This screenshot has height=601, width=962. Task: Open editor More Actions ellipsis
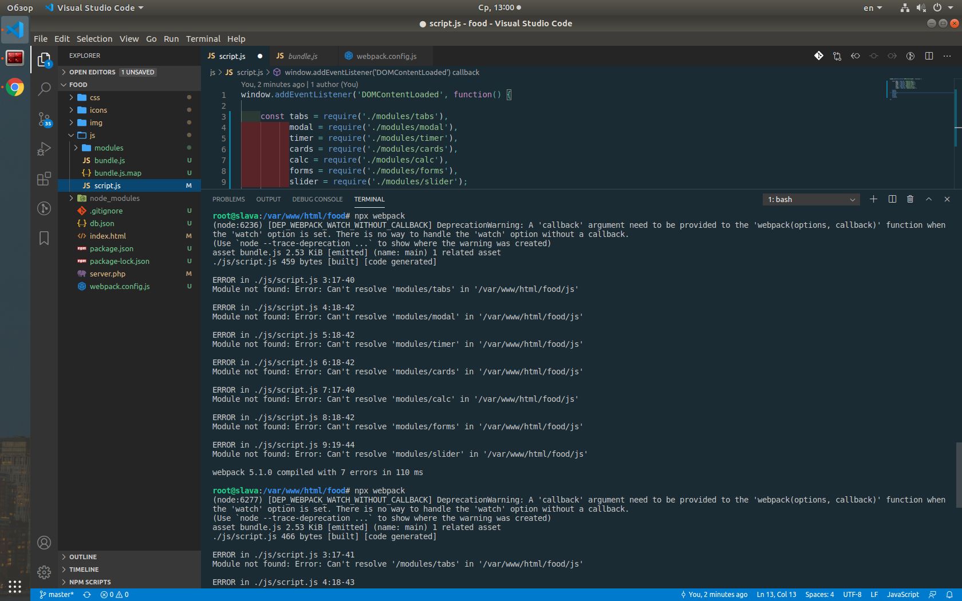pos(947,56)
